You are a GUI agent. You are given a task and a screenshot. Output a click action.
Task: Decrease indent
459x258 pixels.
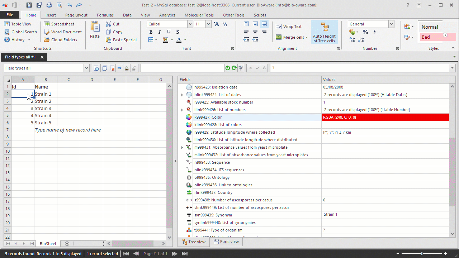[x=246, y=40]
